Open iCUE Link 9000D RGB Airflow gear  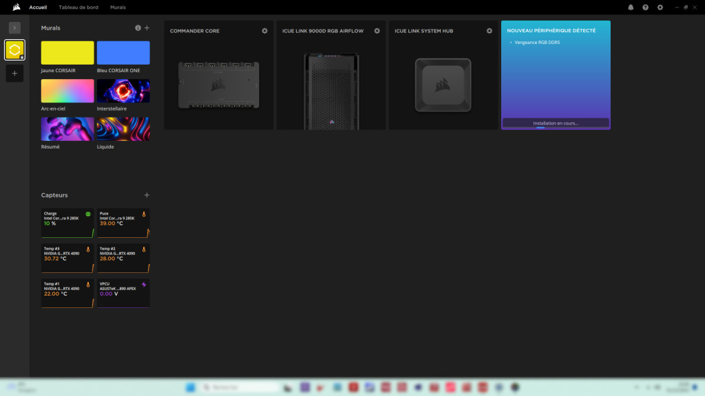[x=377, y=31]
